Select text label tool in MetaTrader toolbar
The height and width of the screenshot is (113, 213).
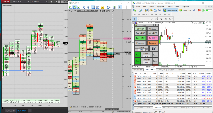point(165,19)
